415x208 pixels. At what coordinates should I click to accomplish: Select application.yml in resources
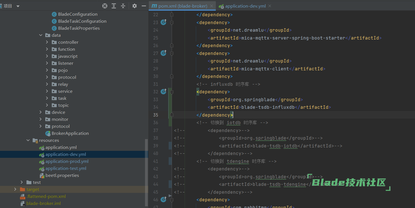61,147
